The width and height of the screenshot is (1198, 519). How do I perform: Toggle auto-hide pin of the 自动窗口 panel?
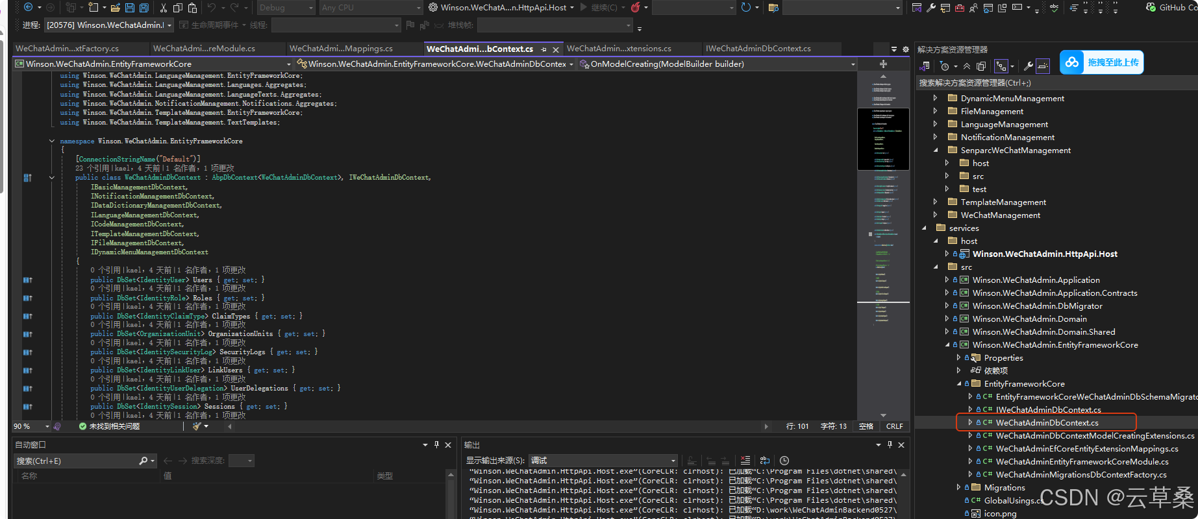pos(436,444)
